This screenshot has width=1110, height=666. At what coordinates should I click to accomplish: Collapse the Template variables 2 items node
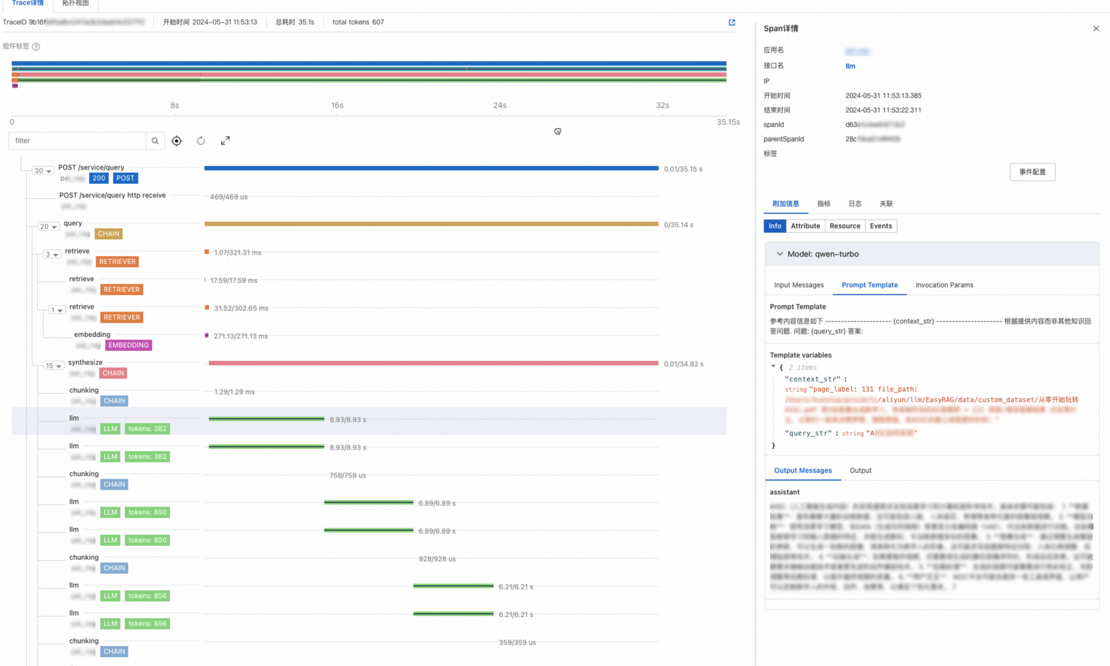[773, 367]
